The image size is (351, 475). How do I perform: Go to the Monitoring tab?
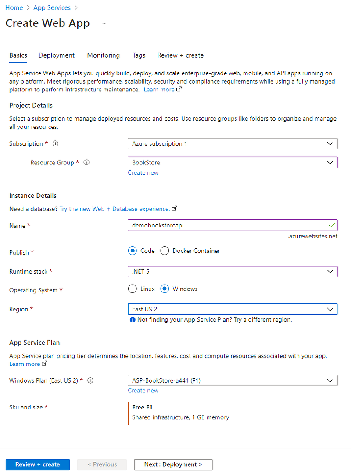click(x=103, y=55)
